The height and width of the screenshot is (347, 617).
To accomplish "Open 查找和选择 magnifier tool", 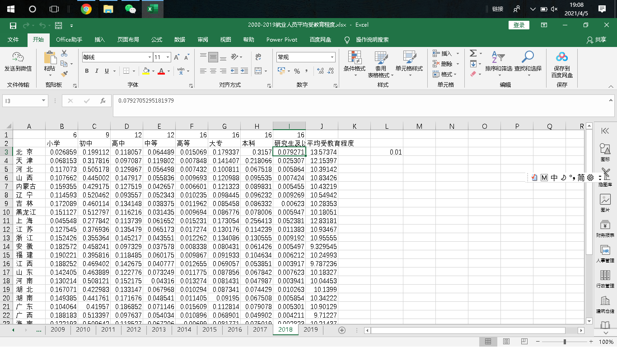I will [528, 62].
